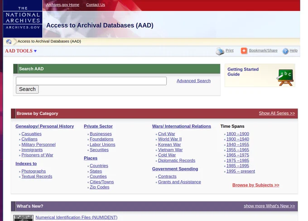Select the 1940–1955 time span
The width and height of the screenshot is (308, 221).
click(x=238, y=144)
